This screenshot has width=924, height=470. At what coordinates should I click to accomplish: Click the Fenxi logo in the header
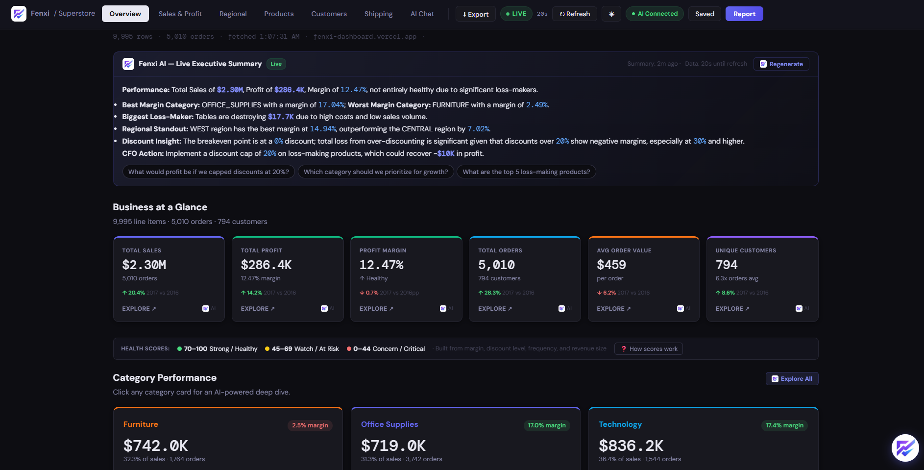pyautogui.click(x=19, y=13)
